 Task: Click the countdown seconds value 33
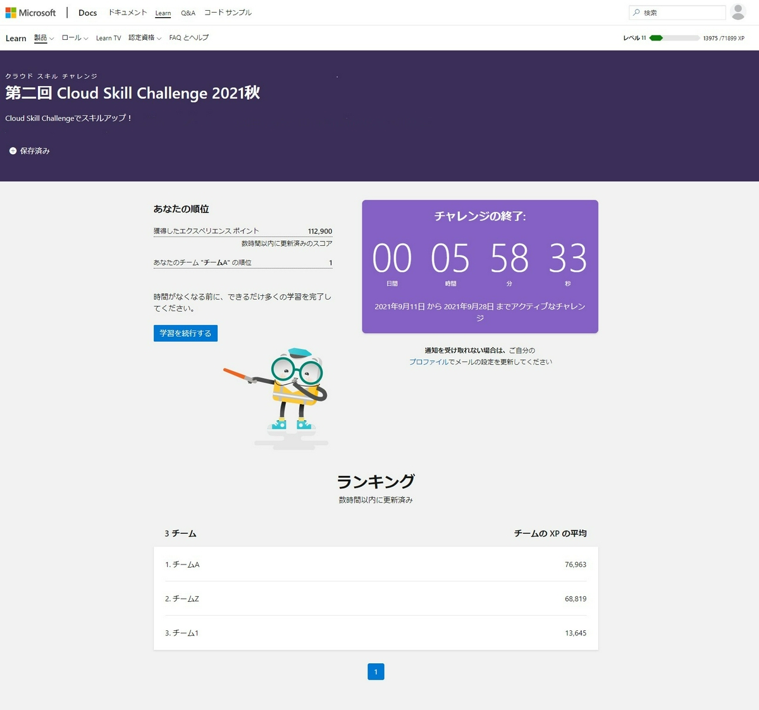(568, 258)
